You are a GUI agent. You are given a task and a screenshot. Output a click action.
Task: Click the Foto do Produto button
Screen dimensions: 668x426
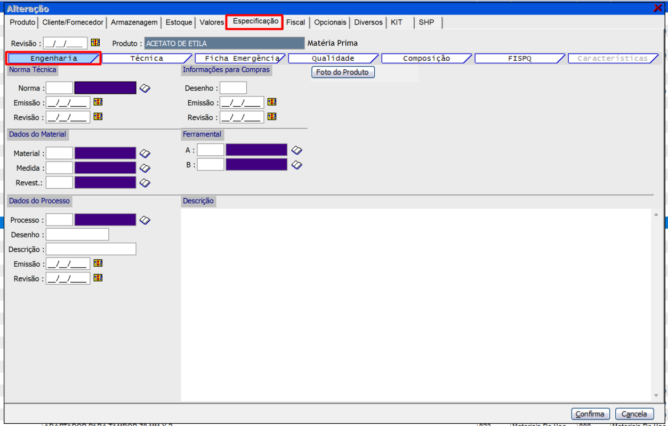pos(343,73)
